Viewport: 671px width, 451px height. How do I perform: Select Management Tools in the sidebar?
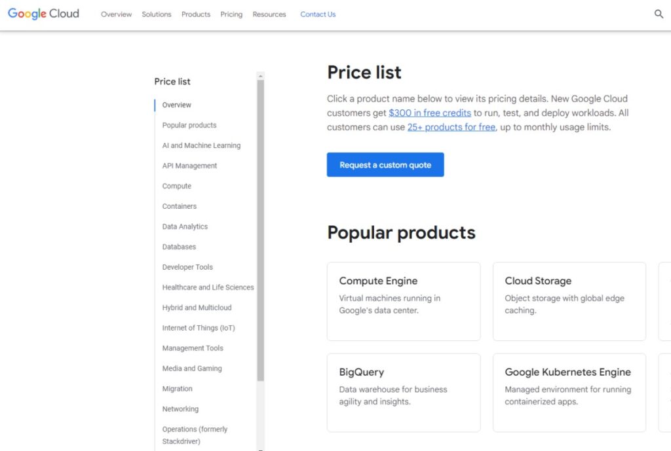[x=193, y=348]
